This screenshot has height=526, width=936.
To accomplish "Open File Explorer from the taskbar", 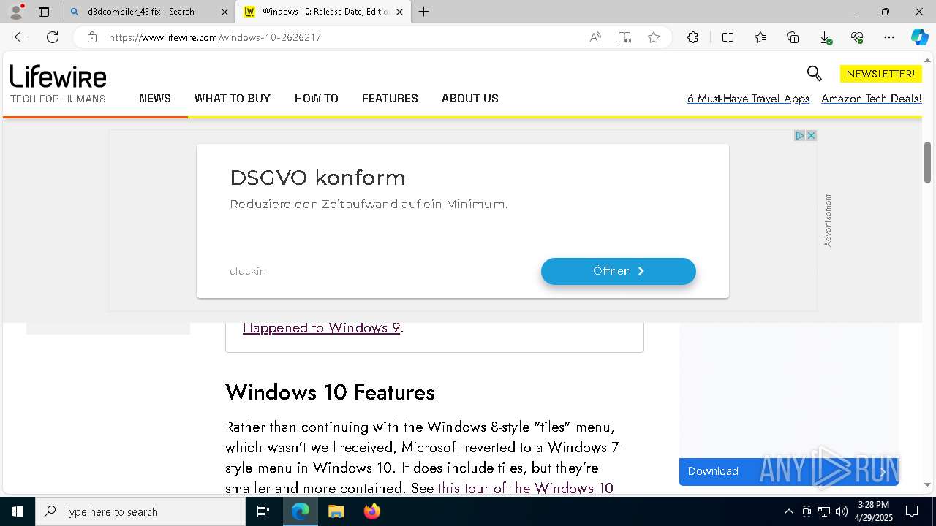I will tap(336, 511).
